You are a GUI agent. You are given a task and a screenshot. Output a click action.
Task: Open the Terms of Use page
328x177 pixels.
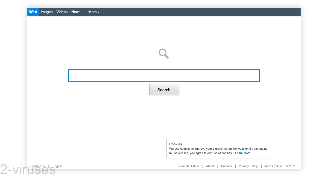click(273, 166)
